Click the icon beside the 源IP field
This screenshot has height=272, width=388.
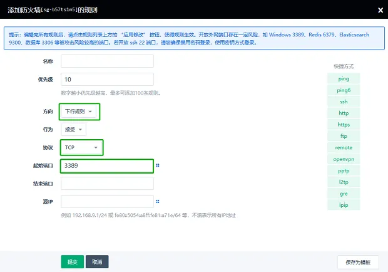tap(158, 202)
